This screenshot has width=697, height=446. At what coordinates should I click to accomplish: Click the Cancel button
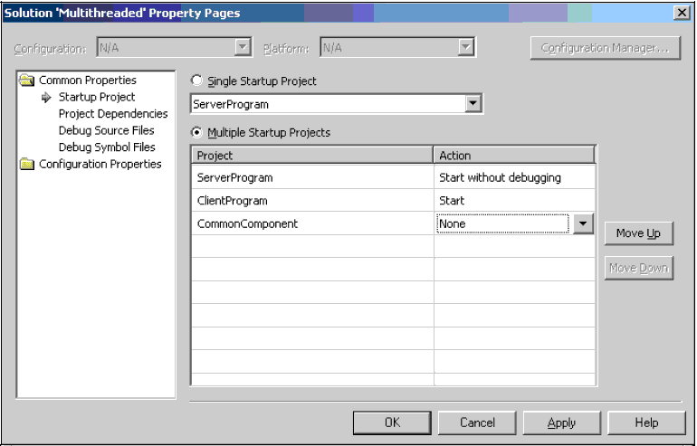tap(477, 422)
